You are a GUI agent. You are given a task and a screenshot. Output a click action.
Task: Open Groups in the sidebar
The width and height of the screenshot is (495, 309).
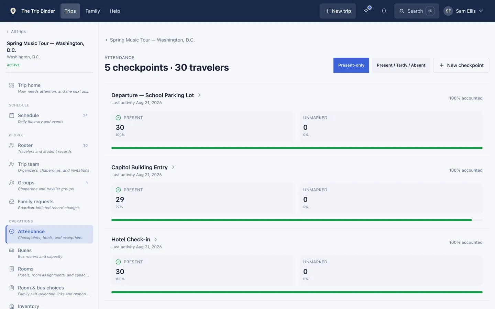point(49,186)
